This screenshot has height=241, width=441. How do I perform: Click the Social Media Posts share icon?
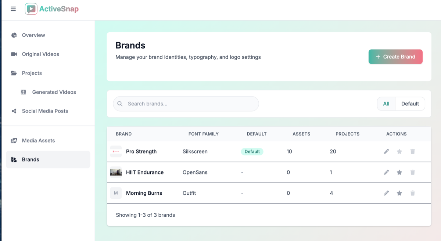click(14, 111)
